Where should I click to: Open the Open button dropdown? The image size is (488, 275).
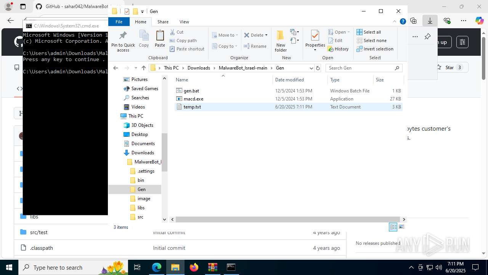tap(348, 32)
